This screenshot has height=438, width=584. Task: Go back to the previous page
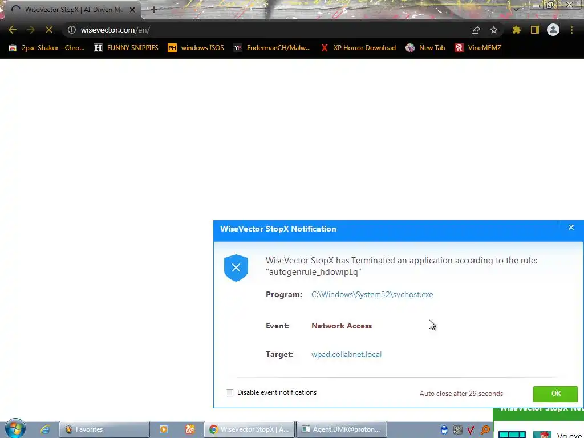coord(13,30)
